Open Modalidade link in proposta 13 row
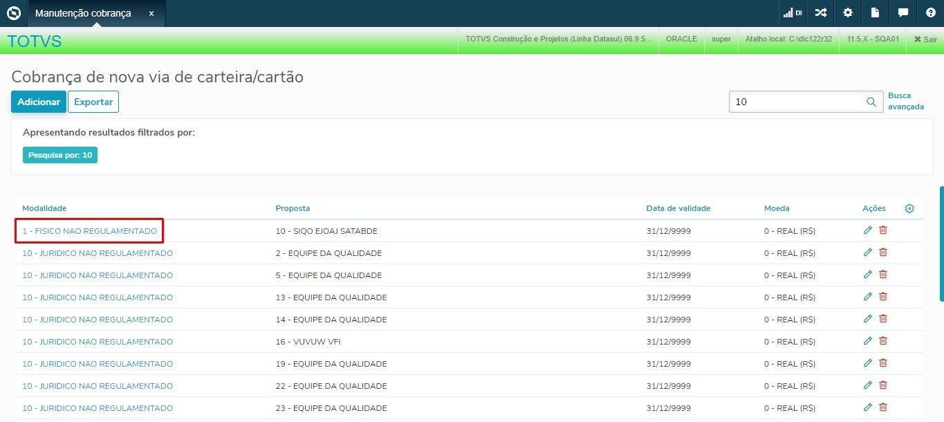The image size is (944, 422). (98, 297)
